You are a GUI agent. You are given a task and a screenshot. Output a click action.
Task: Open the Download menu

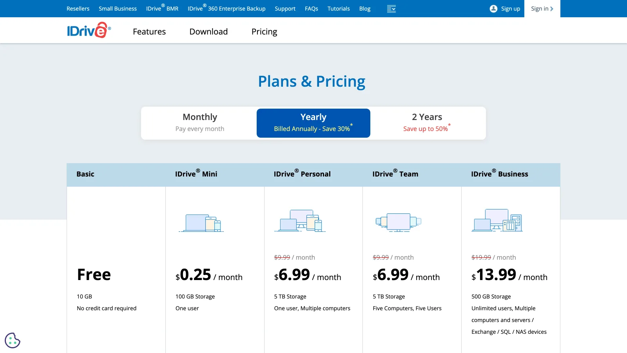[x=208, y=32]
